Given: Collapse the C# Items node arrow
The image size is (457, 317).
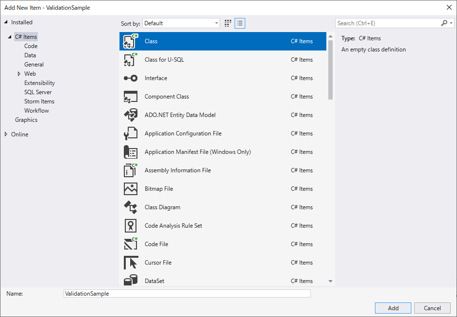Looking at the screenshot, I should pos(10,37).
